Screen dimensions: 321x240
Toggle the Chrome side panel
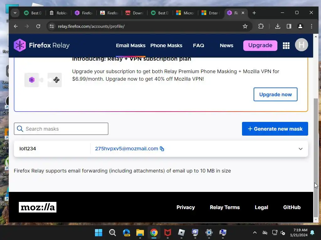pyautogui.click(x=289, y=26)
